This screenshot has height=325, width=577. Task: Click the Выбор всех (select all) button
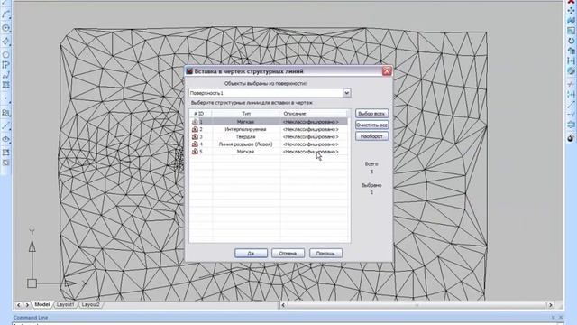coord(371,114)
